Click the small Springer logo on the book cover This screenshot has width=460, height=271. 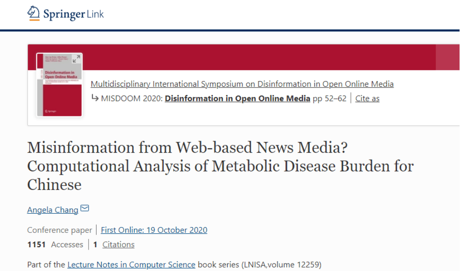point(50,111)
